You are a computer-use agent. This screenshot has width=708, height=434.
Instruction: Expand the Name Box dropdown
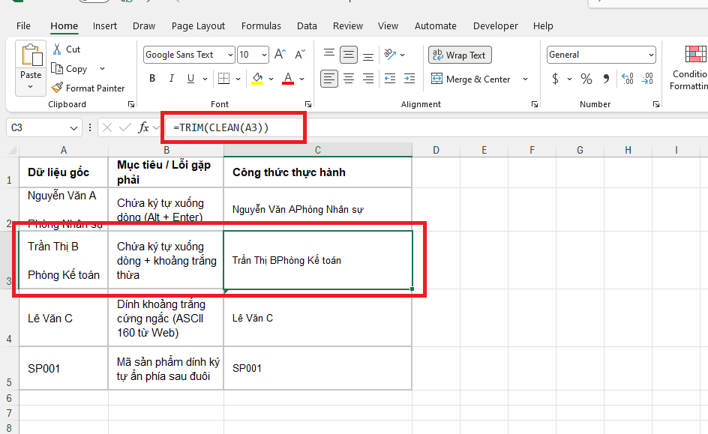(74, 128)
